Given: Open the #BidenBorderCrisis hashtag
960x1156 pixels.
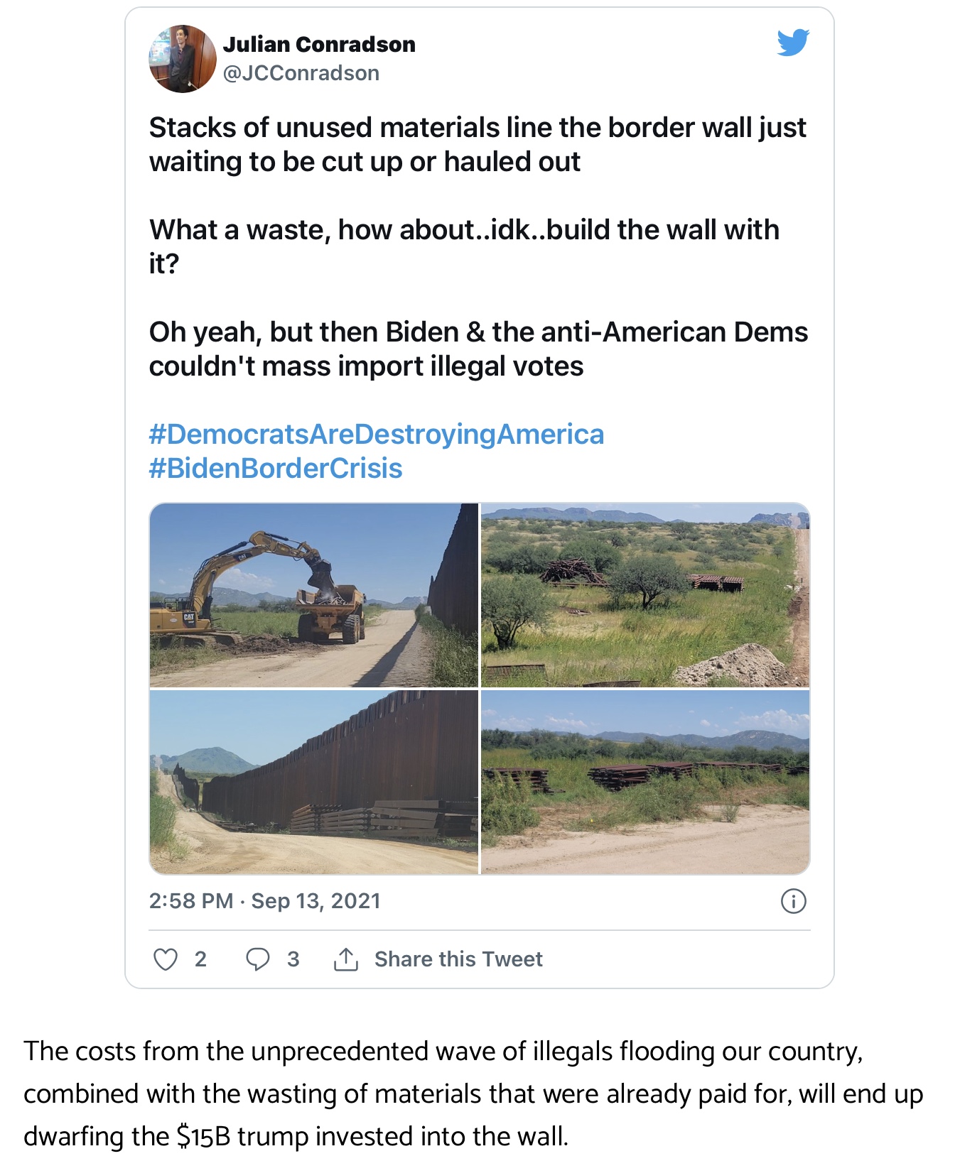Looking at the screenshot, I should [x=276, y=469].
